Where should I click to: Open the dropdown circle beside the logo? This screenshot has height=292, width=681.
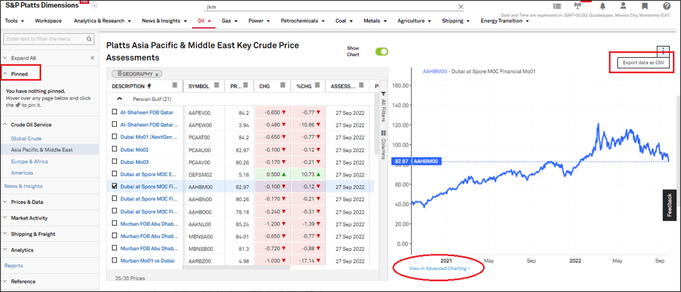(95, 5)
